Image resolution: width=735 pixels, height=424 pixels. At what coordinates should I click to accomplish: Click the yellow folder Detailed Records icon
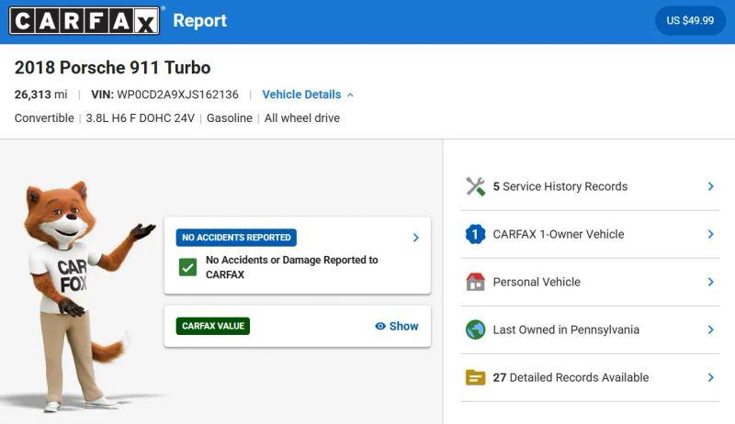click(x=475, y=377)
